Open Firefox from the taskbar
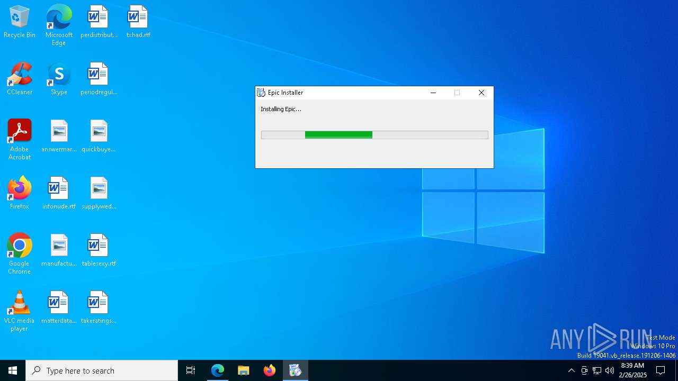This screenshot has height=381, width=678. tap(270, 370)
